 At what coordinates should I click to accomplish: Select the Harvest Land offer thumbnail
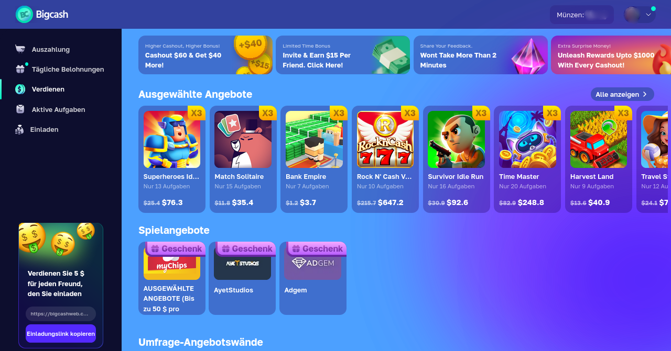coord(599,139)
